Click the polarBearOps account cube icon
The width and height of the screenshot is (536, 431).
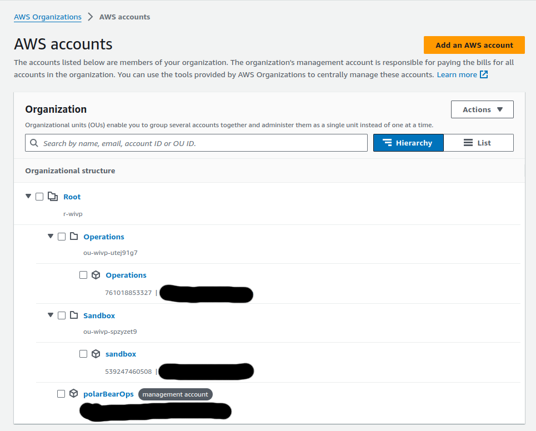(73, 393)
